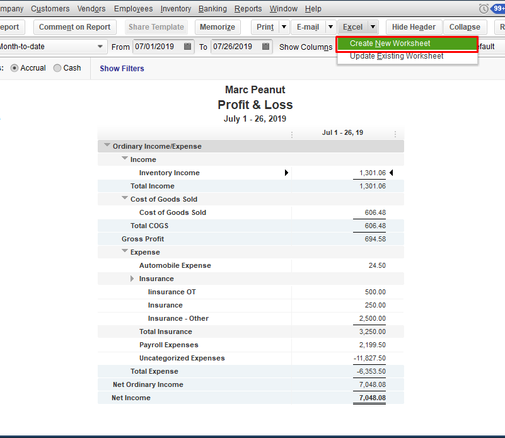Open the Print dropdown arrow
The image size is (505, 438).
pyautogui.click(x=284, y=26)
